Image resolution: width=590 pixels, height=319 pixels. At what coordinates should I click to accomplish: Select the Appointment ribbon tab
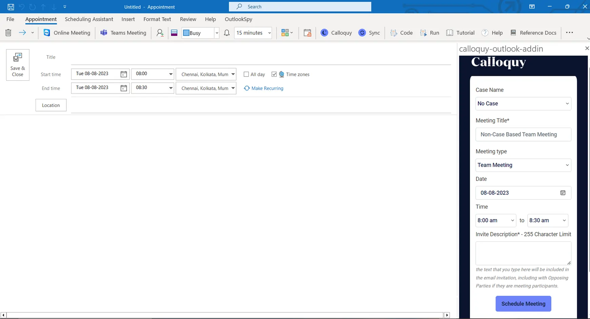click(x=41, y=19)
